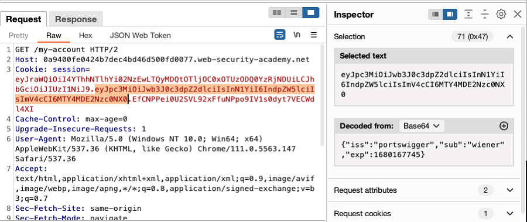Add another decoding step with plus icon

click(x=504, y=126)
